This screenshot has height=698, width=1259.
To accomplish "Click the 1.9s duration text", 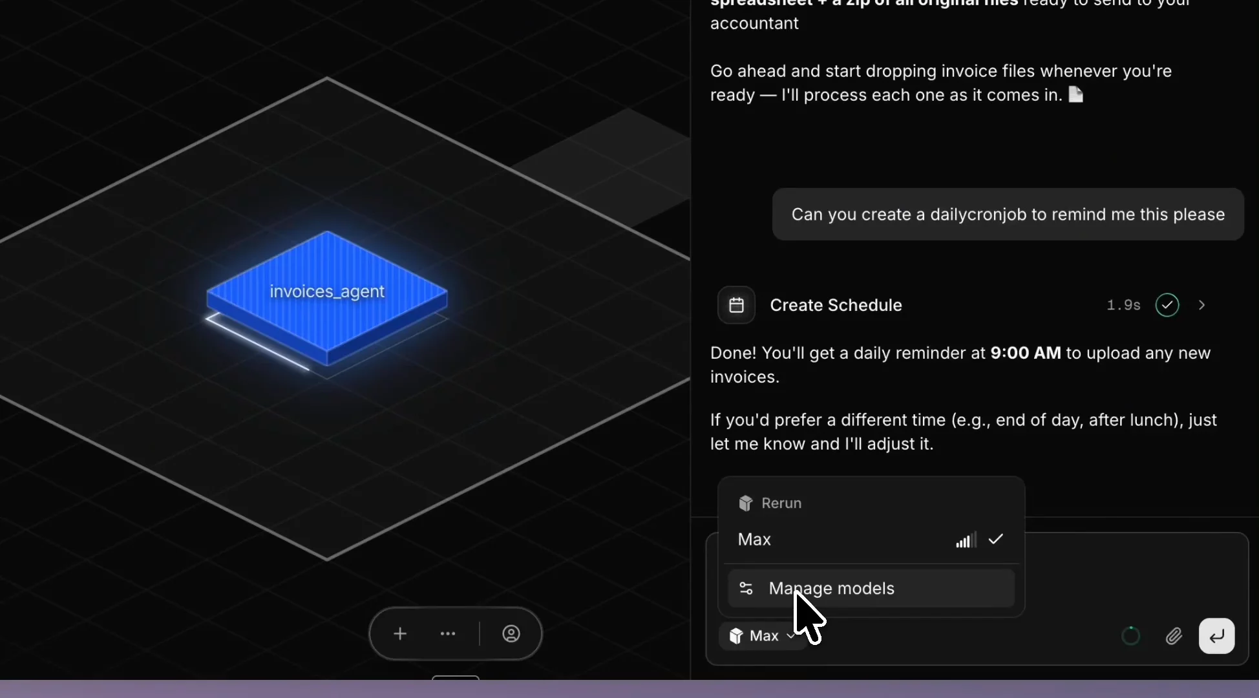I will pyautogui.click(x=1123, y=305).
